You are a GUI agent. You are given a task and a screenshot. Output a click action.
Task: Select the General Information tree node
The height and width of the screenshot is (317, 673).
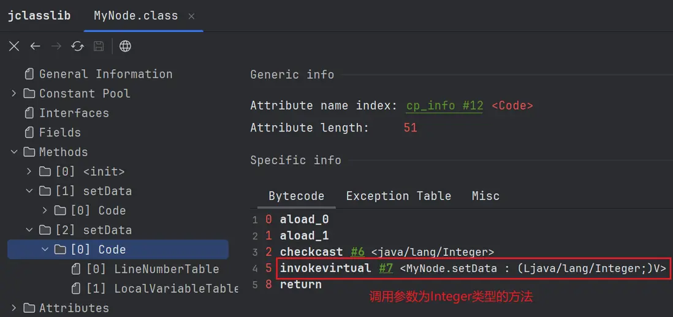[x=105, y=74]
